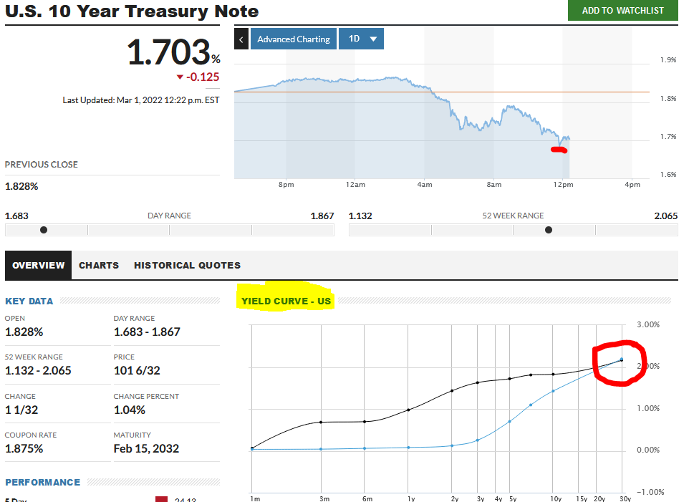The width and height of the screenshot is (689, 502).
Task: Click the 52 Week Range value 1.132 - 2.065
Action: pos(38,371)
